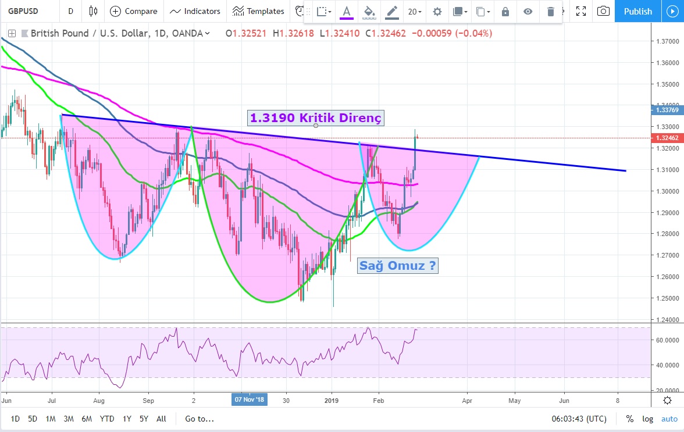Open the D timeframe interval selector
684x432 pixels.
(x=70, y=11)
